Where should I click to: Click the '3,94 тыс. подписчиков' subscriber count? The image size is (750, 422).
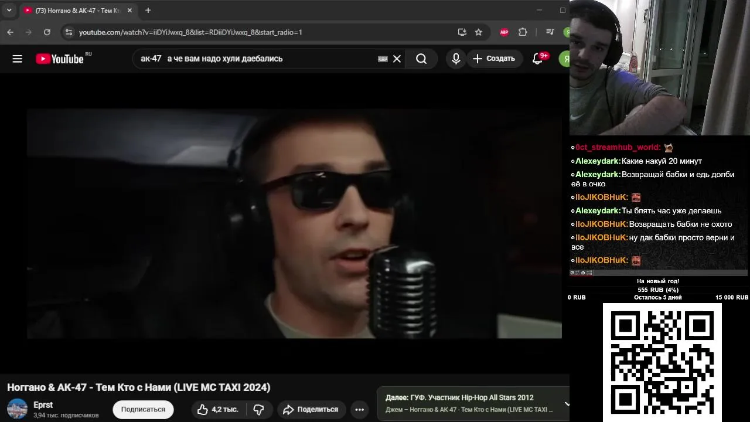coord(66,416)
